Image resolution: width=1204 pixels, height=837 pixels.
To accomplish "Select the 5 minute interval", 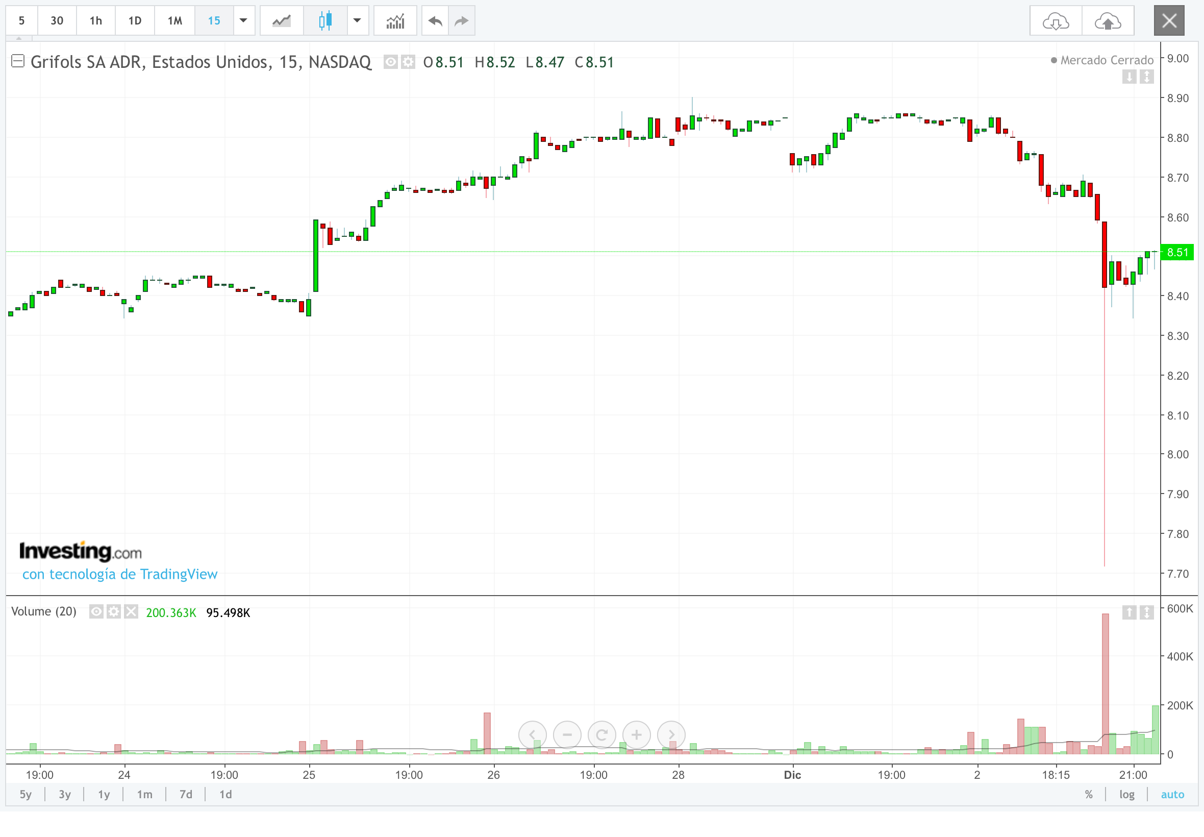I will click(21, 21).
